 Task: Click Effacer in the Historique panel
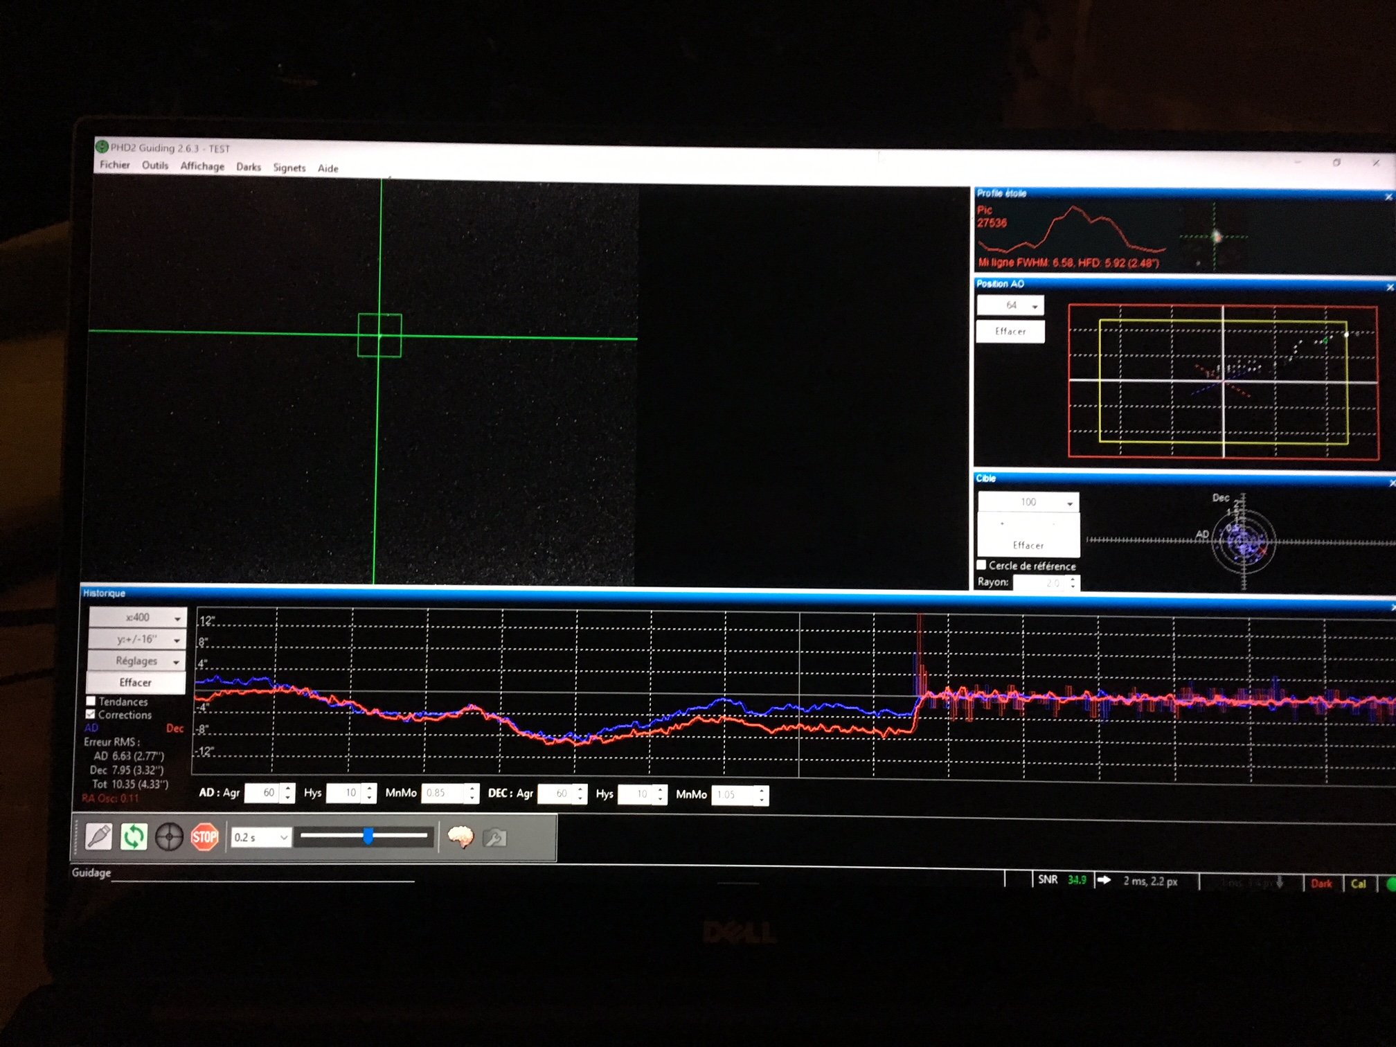136,682
